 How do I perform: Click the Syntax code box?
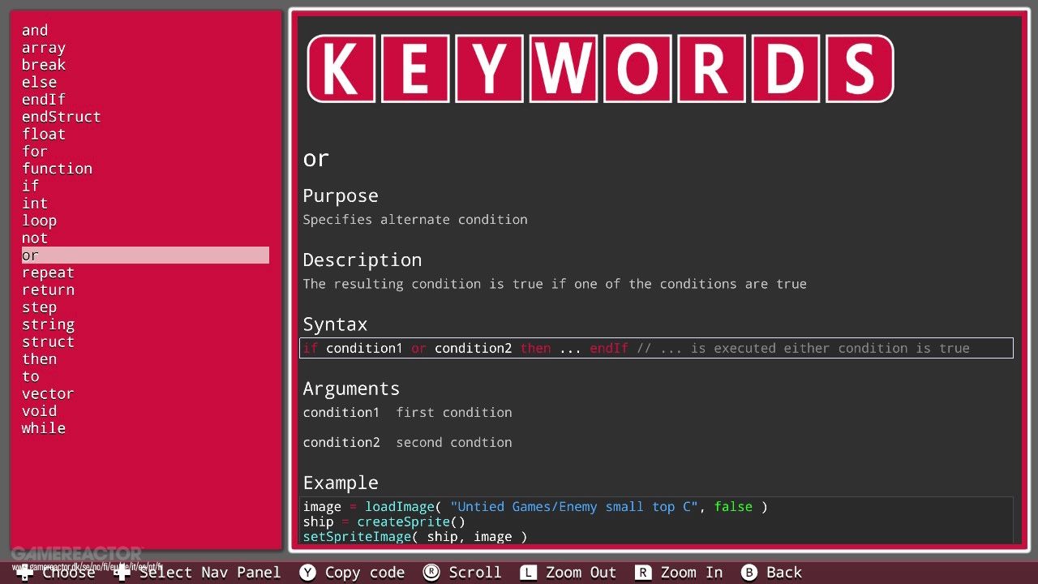(x=656, y=348)
